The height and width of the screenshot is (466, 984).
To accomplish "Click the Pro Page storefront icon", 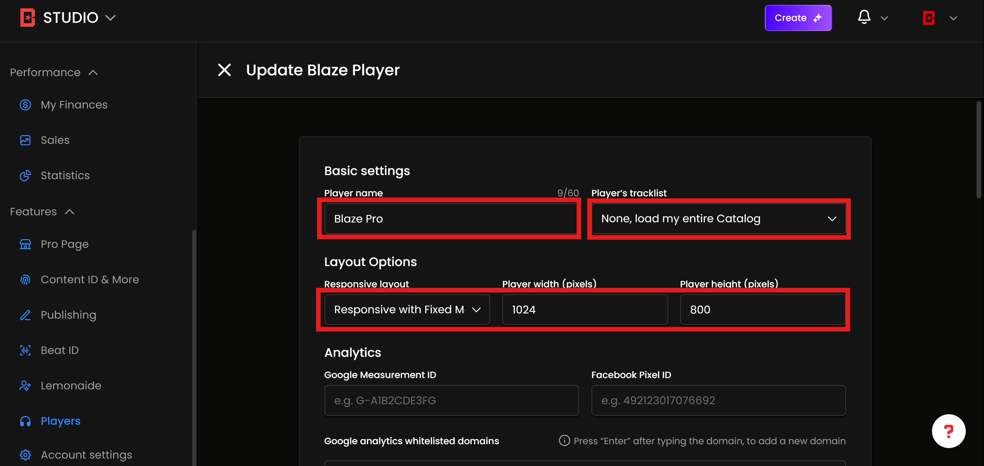I will click(25, 244).
